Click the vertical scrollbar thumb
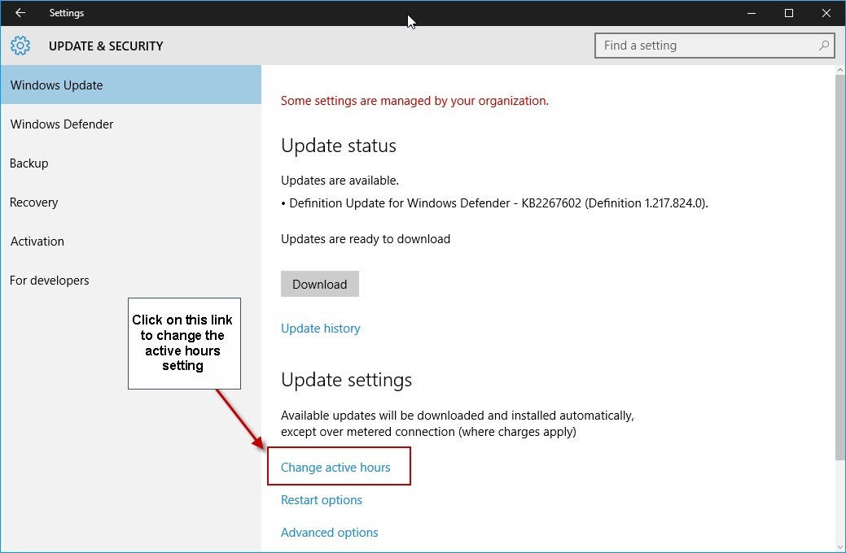 tap(840, 268)
